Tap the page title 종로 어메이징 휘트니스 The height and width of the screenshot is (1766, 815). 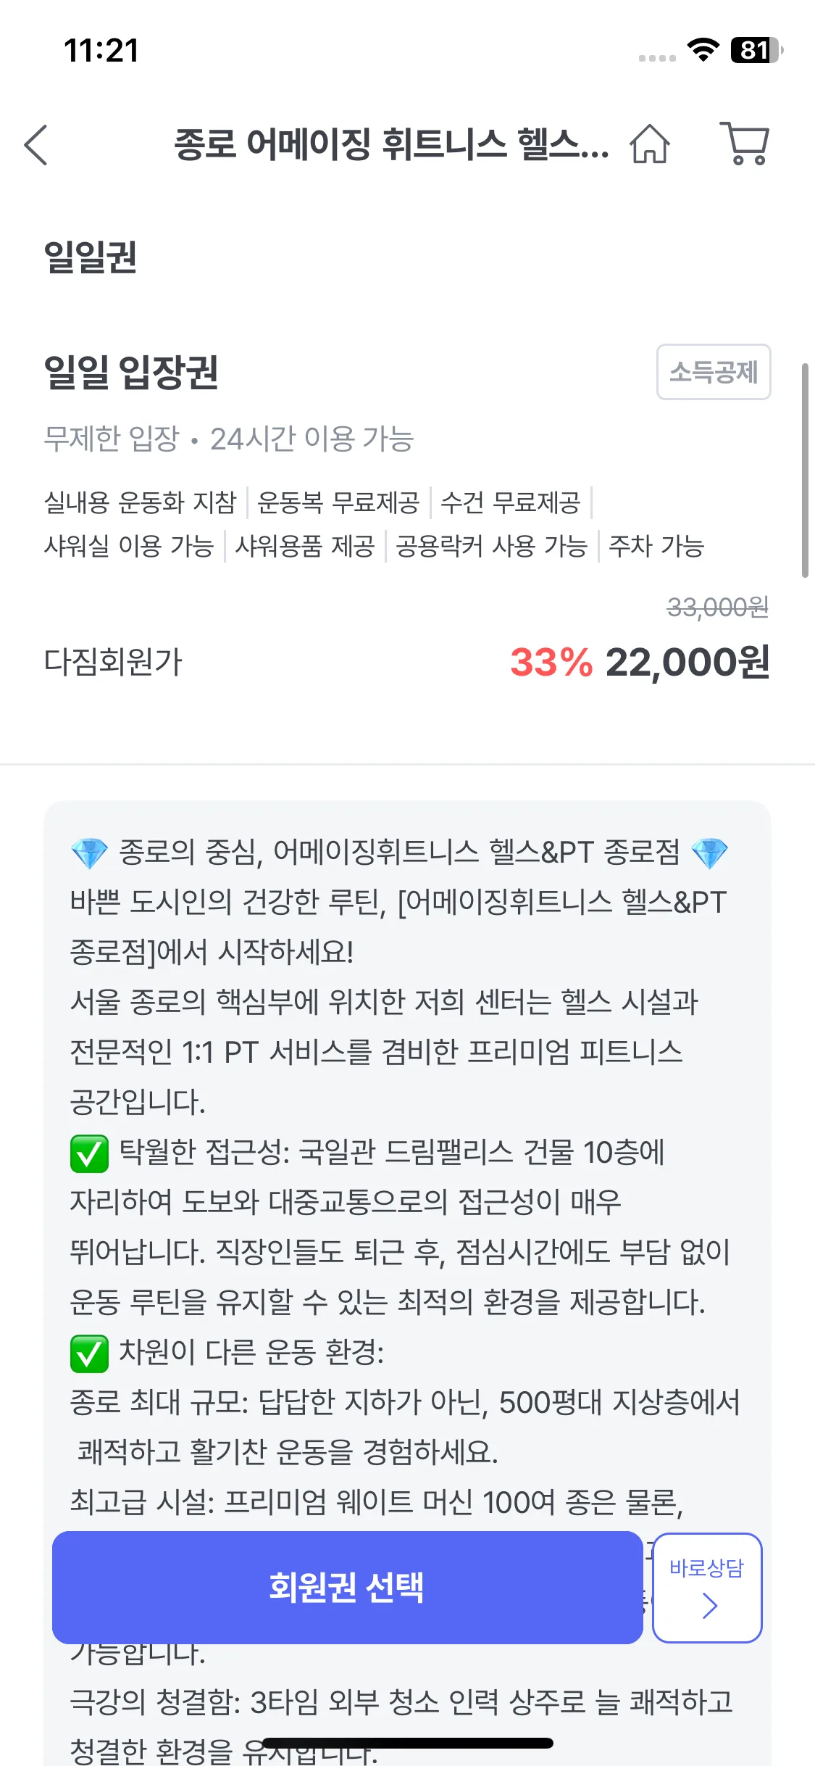(391, 144)
